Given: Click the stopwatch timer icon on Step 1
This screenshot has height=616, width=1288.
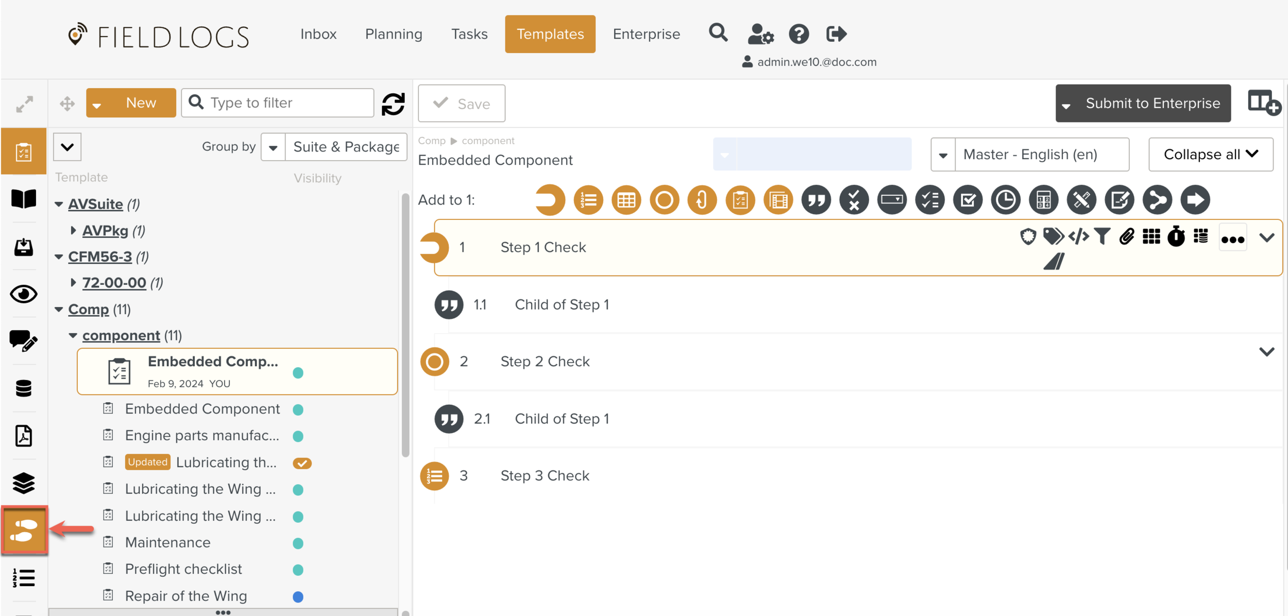Looking at the screenshot, I should click(x=1176, y=237).
